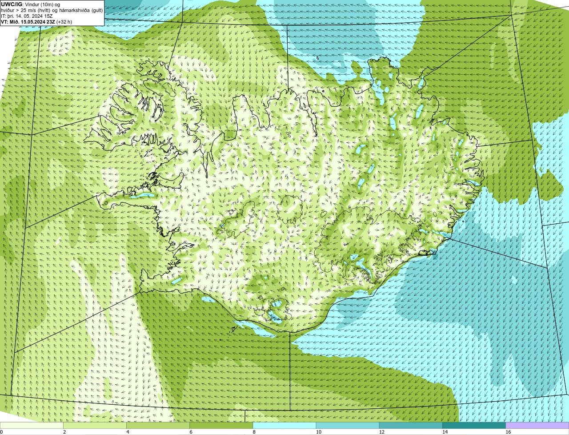Click the 8–10 m/s pale cyan legend swatch
The image size is (569, 435).
(x=284, y=425)
